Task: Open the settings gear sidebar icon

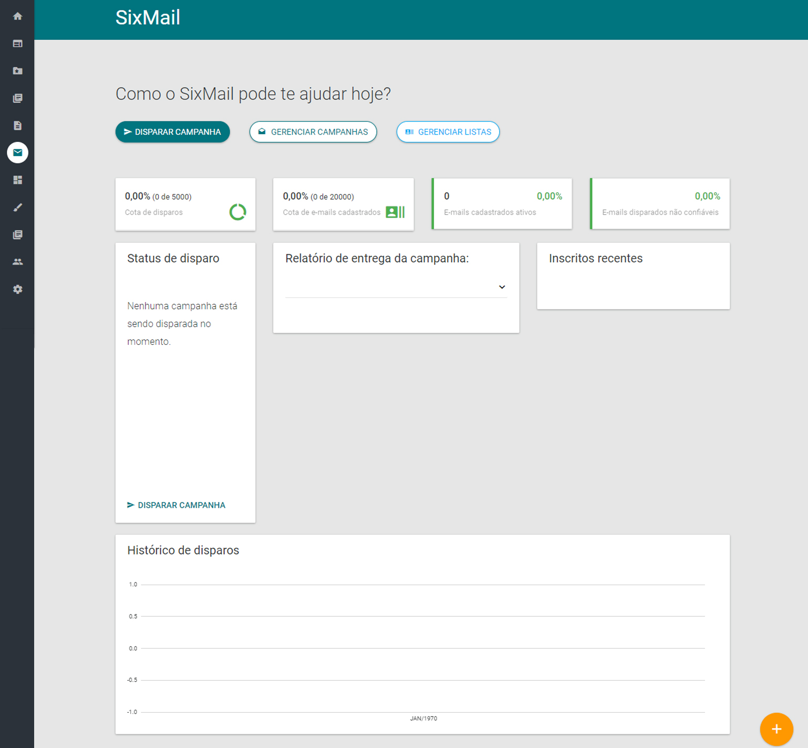Action: [17, 289]
